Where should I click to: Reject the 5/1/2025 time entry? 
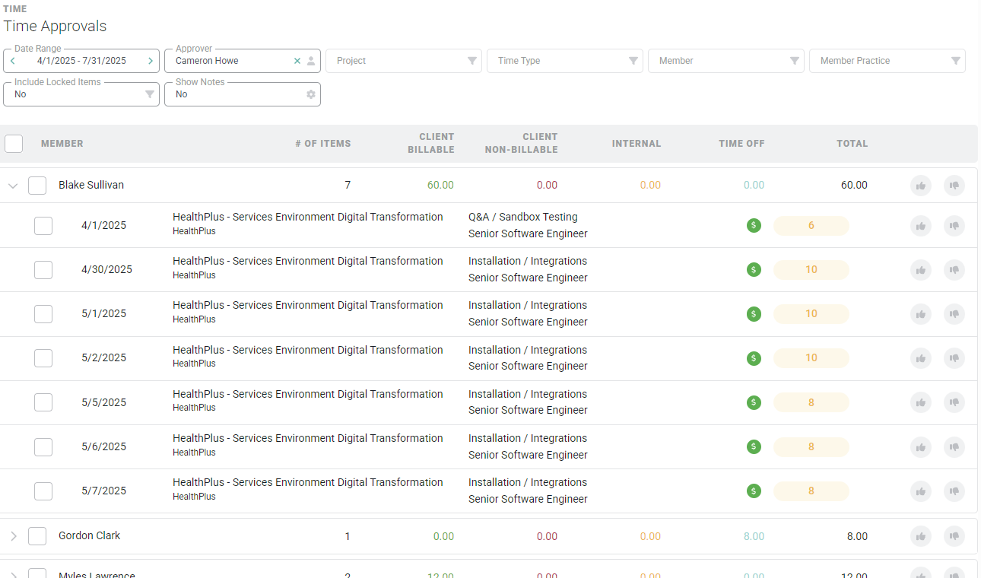click(954, 314)
